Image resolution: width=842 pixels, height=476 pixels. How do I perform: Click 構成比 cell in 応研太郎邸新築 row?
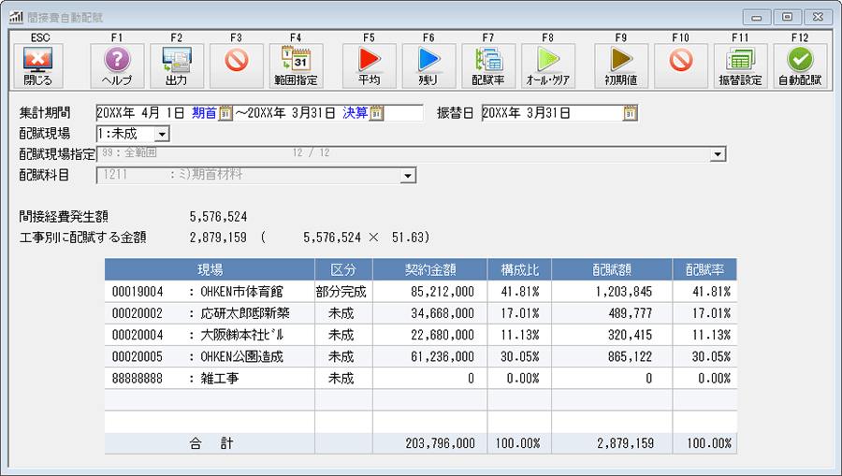tap(519, 313)
